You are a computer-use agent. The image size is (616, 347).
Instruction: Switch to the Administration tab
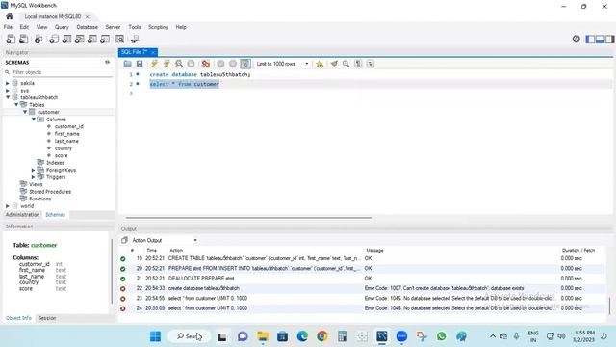[22, 214]
